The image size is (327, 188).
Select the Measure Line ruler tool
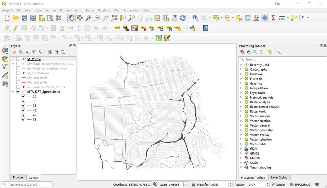tap(282, 18)
